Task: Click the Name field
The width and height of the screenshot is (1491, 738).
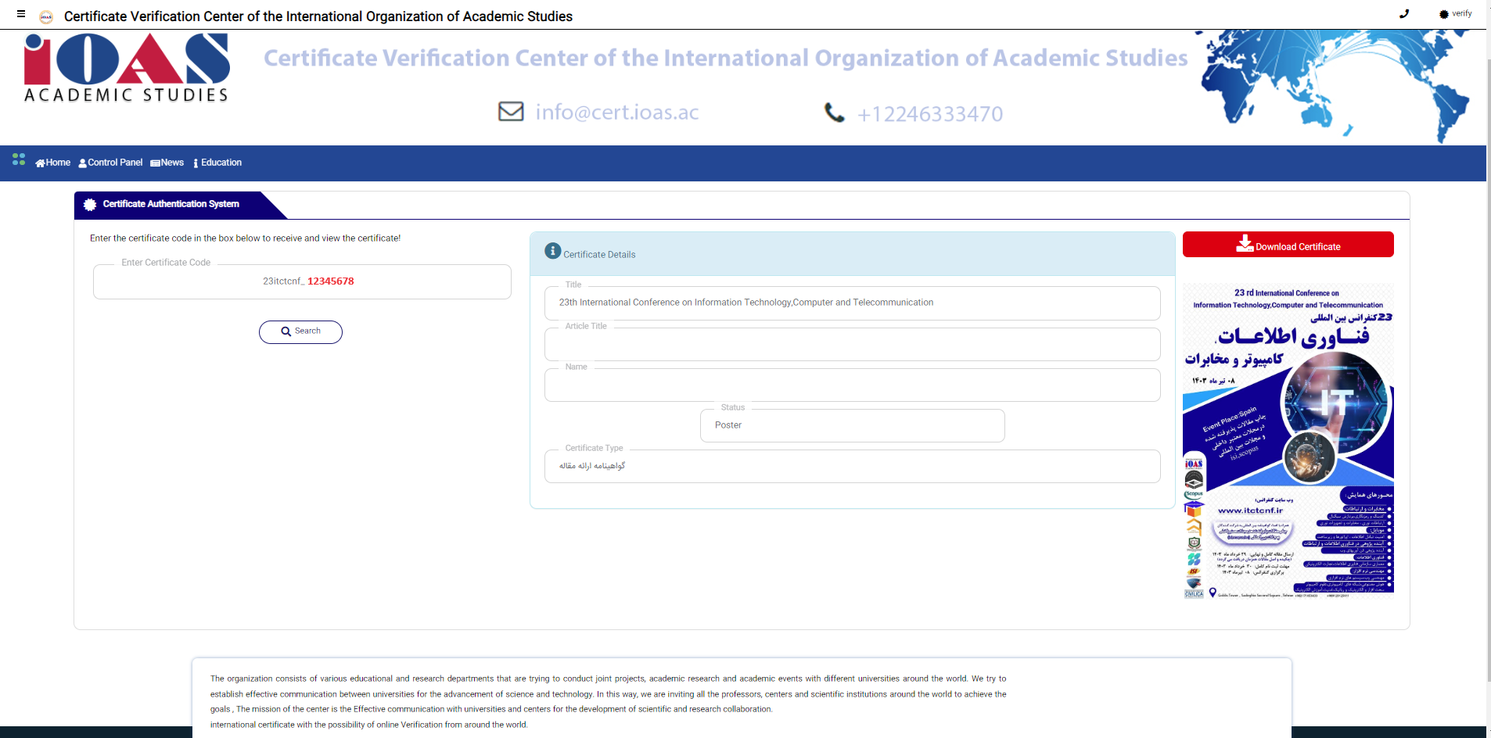Action: 852,385
